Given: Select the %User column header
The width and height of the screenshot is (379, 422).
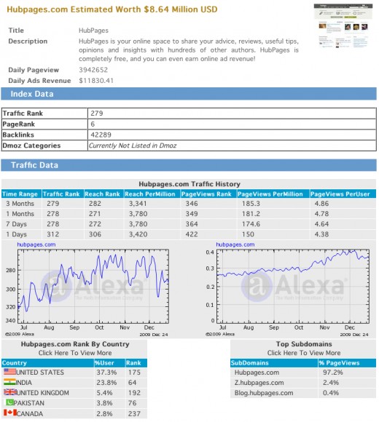Looking at the screenshot, I should coord(109,363).
